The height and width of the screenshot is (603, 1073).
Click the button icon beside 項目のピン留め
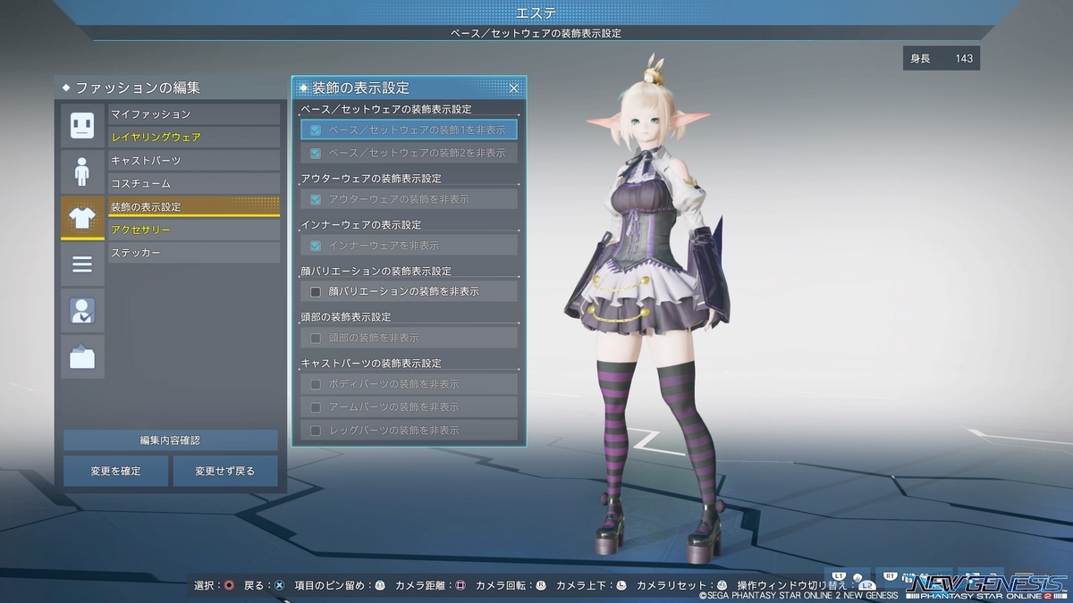[x=380, y=586]
